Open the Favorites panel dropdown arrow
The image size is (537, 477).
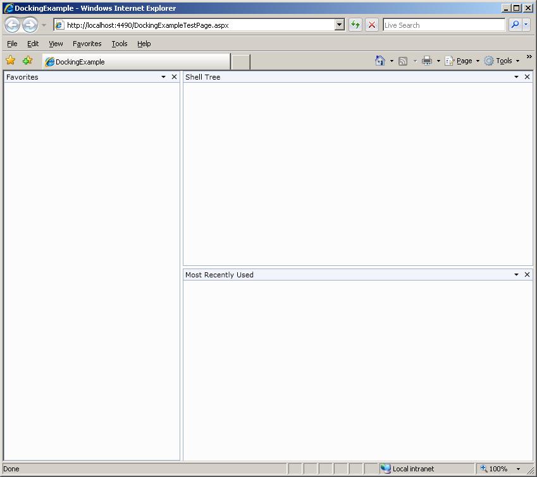163,77
